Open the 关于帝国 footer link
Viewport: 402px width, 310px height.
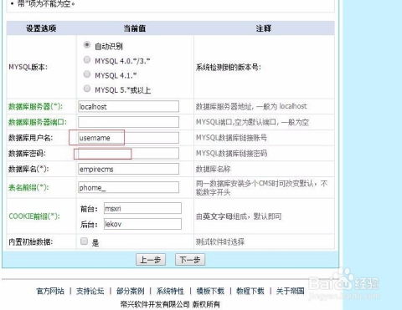[x=290, y=291]
